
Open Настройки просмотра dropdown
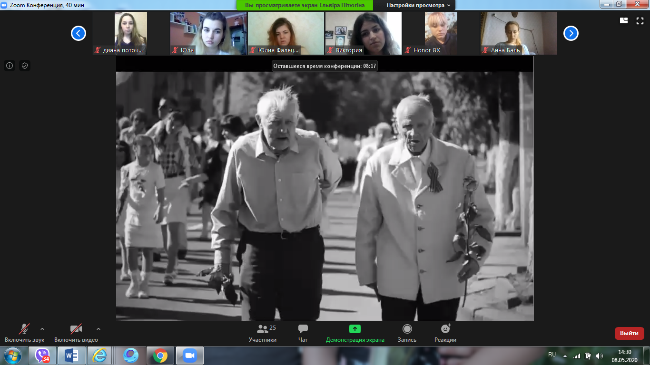pyautogui.click(x=419, y=5)
